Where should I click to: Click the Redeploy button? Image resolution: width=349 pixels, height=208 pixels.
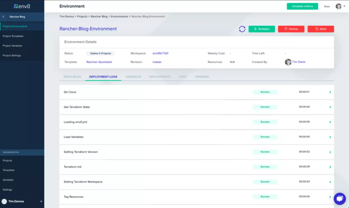coord(262,29)
